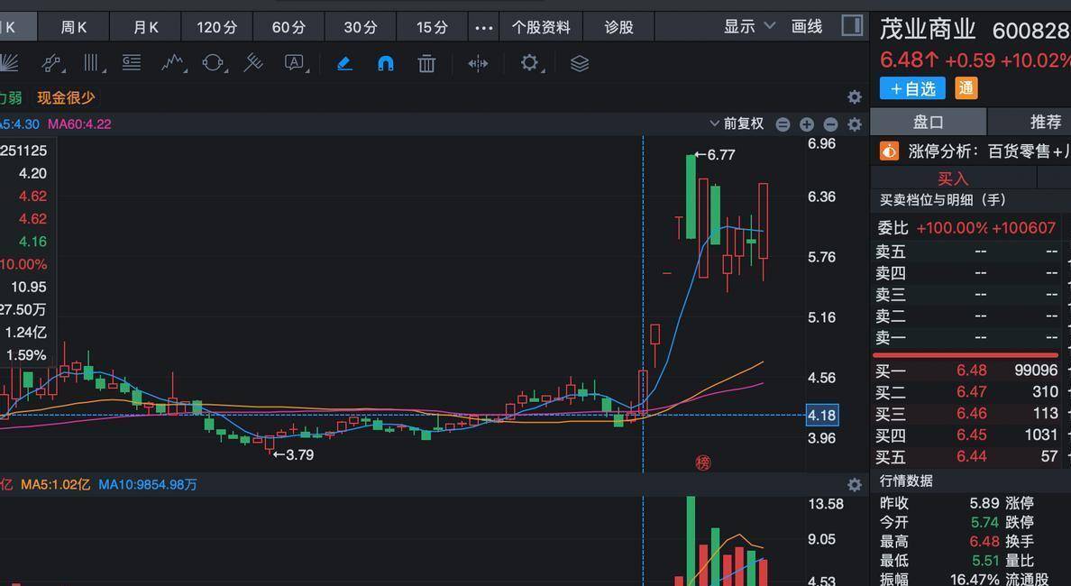Toggle the magnet snapping tool

(x=385, y=63)
